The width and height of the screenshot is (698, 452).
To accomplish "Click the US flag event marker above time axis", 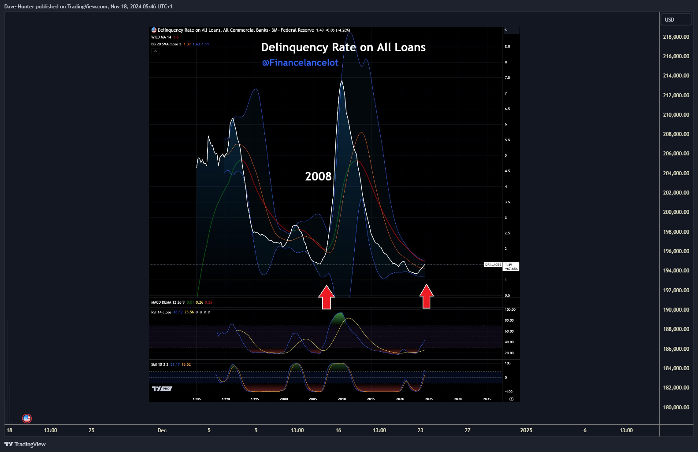I will [27, 418].
